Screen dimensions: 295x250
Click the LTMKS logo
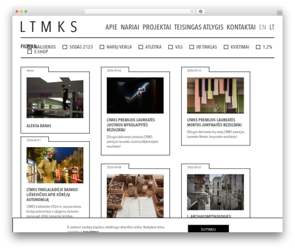click(x=49, y=27)
